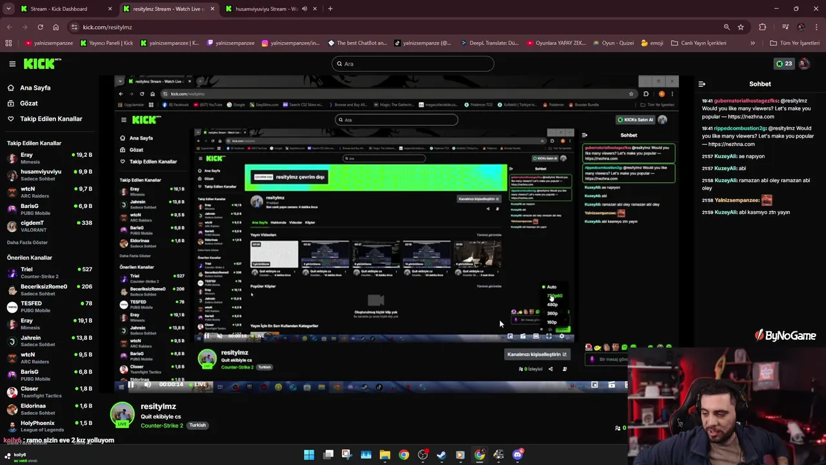The height and width of the screenshot is (465, 826).
Task: Open Gözat in the sidebar
Action: click(23, 103)
